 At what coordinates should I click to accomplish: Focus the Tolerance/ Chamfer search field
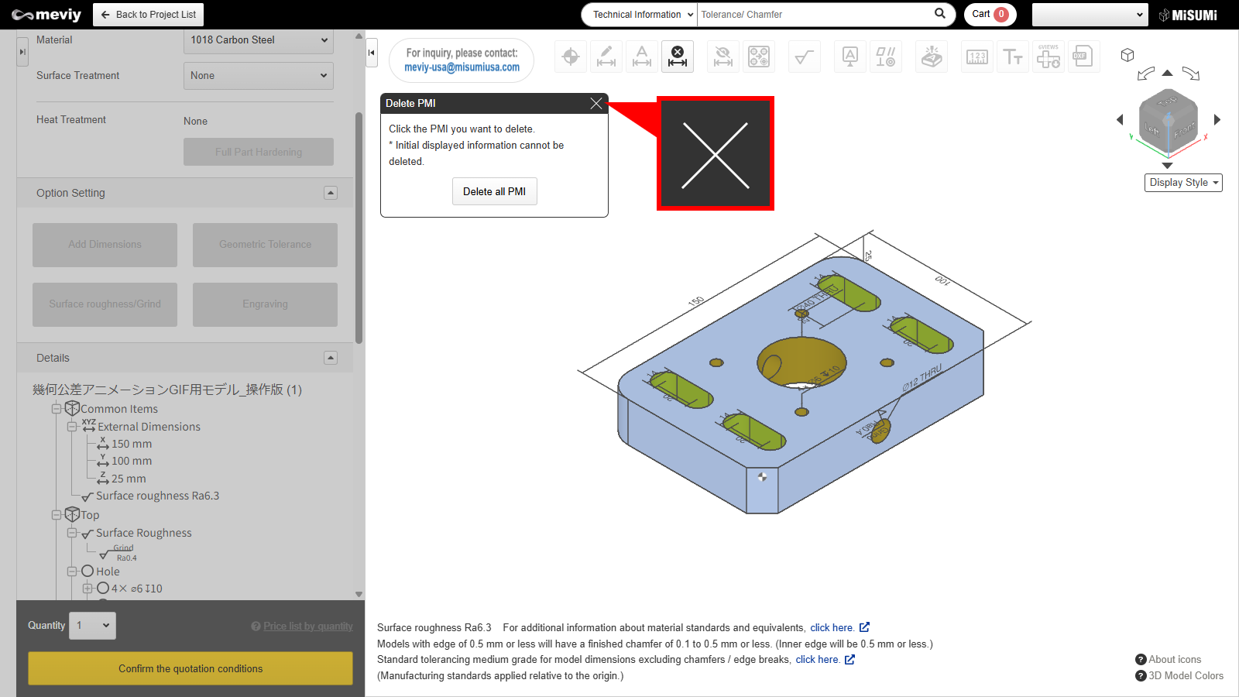click(813, 14)
